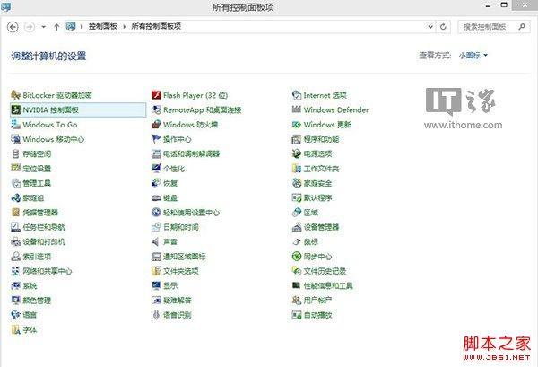Open the Windows 防火墙 icon
538x367 pixels.
tap(156, 125)
